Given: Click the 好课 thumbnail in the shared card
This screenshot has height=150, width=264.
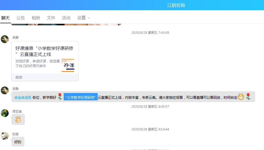Looking at the screenshot, I should [x=68, y=65].
